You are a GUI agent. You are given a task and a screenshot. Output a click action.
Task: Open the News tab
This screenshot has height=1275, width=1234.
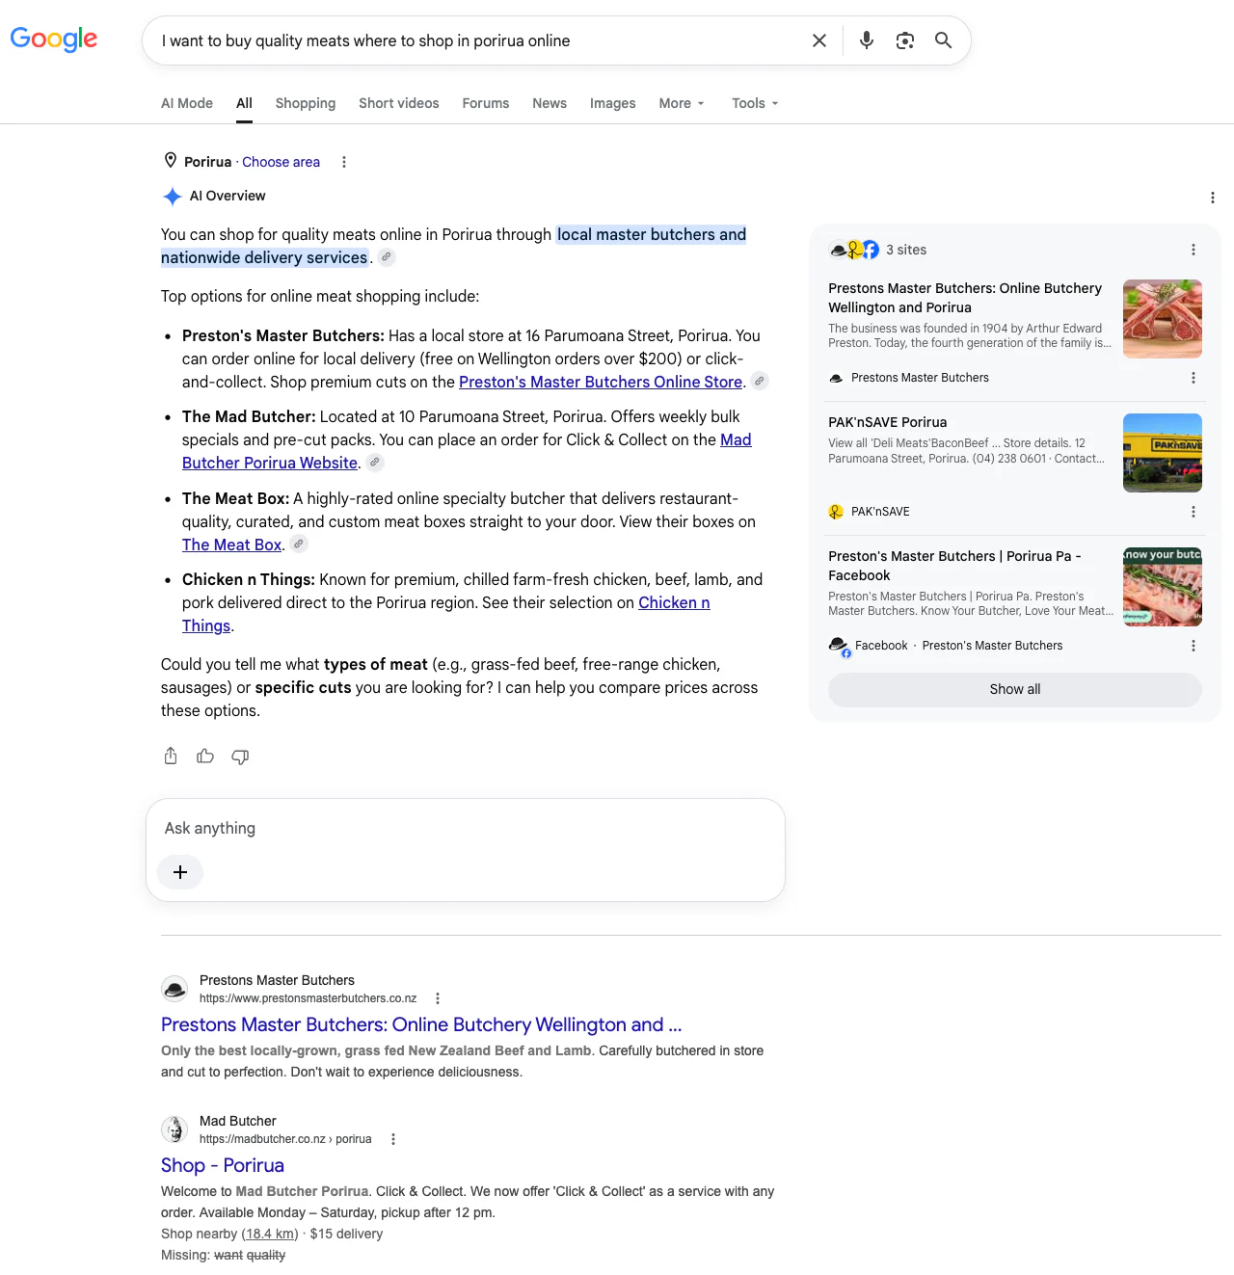(x=550, y=103)
